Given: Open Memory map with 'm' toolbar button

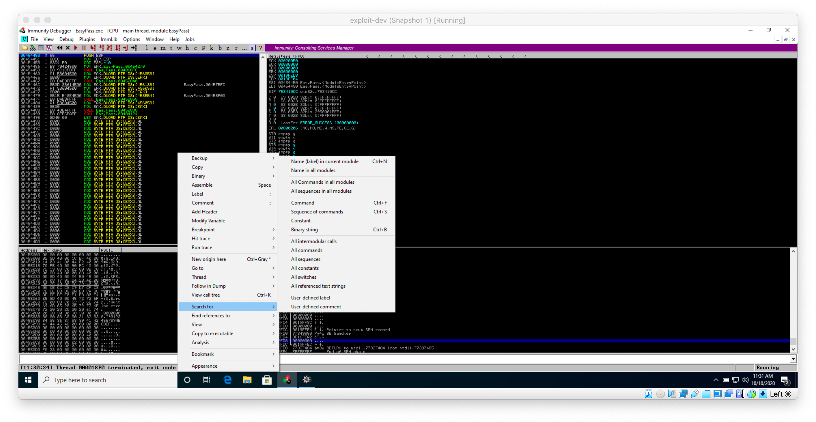Looking at the screenshot, I should point(163,48).
